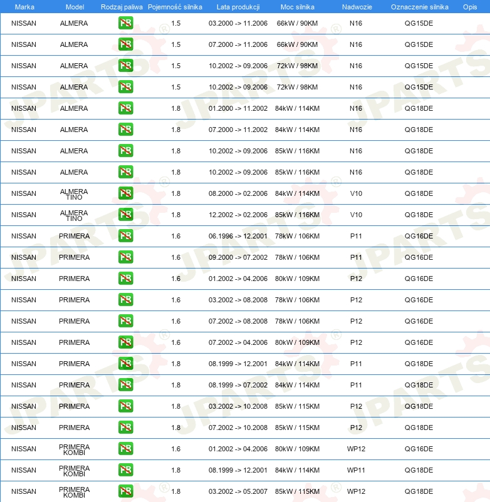Select the date '12.2002 -> 02.2006'

coord(238,215)
